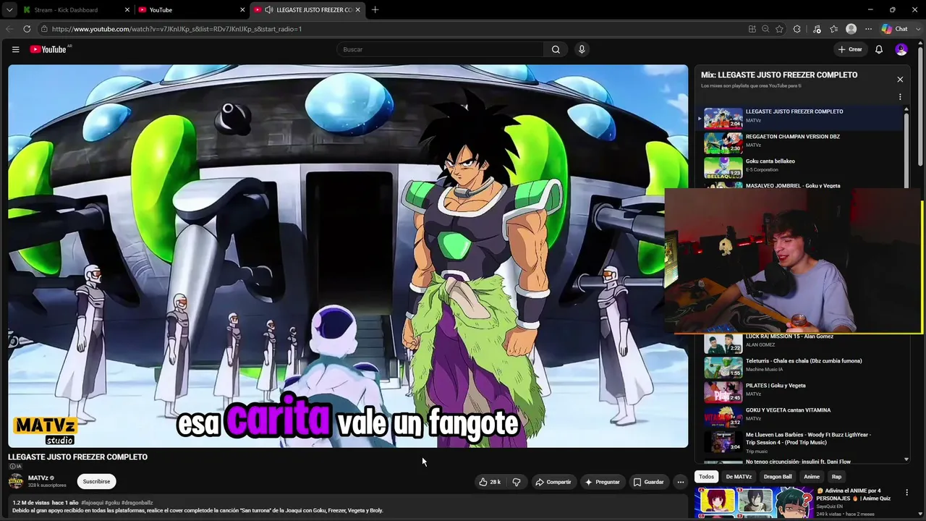
Task: Go back in browser history
Action: coord(9,29)
